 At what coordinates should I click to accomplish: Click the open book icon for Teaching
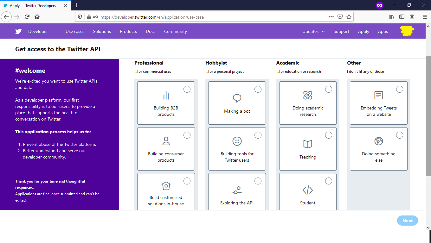pos(308,144)
